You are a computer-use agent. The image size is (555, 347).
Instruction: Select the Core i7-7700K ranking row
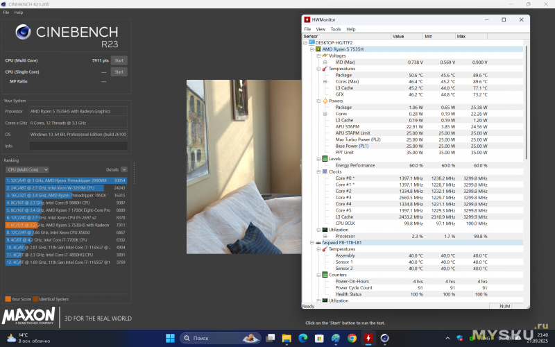click(66, 240)
